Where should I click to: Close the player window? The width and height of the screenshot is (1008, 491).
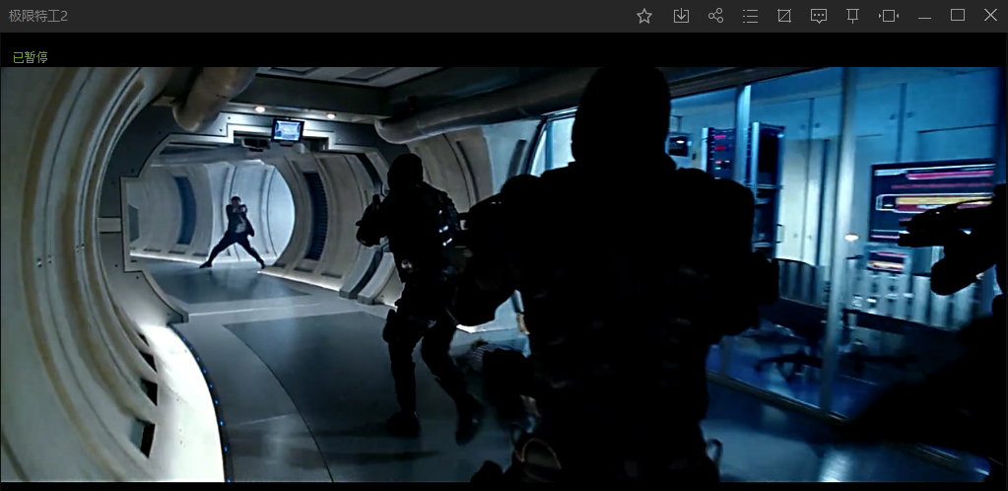(x=990, y=16)
